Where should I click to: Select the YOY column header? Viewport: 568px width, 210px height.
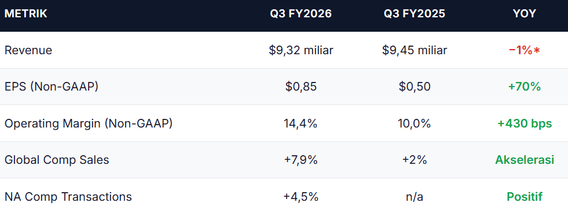pos(524,14)
